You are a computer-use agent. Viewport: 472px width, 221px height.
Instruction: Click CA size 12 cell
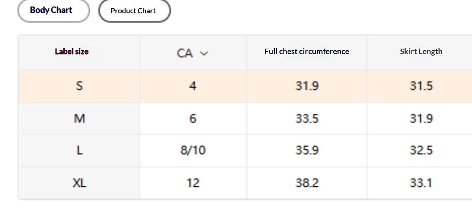click(x=193, y=183)
